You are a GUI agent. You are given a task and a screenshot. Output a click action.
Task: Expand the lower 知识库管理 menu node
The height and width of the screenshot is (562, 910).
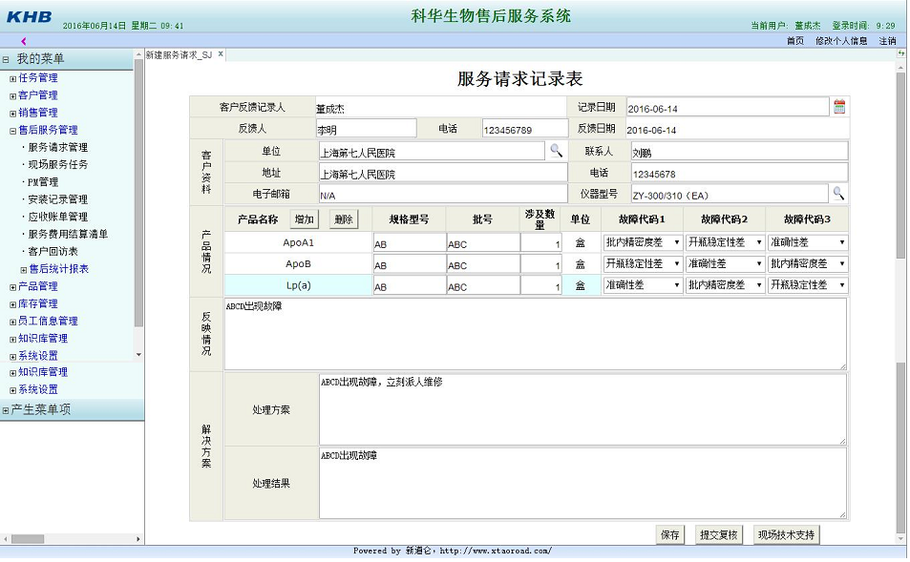[x=12, y=373]
